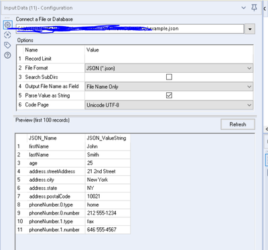Screen dimensions: 268x250
Task: Select the phoneNumber.1.number cell
Action: 56,230
